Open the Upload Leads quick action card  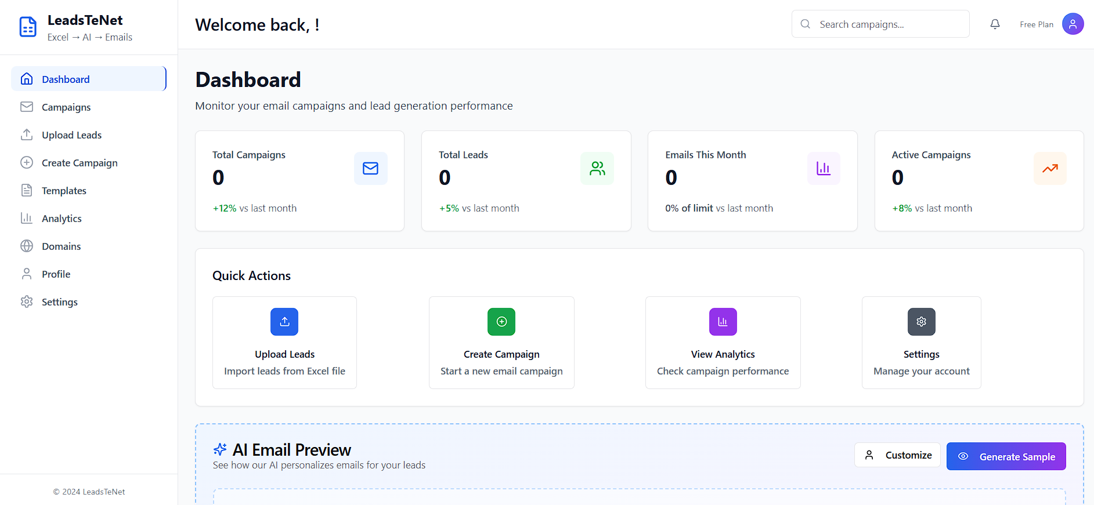284,343
